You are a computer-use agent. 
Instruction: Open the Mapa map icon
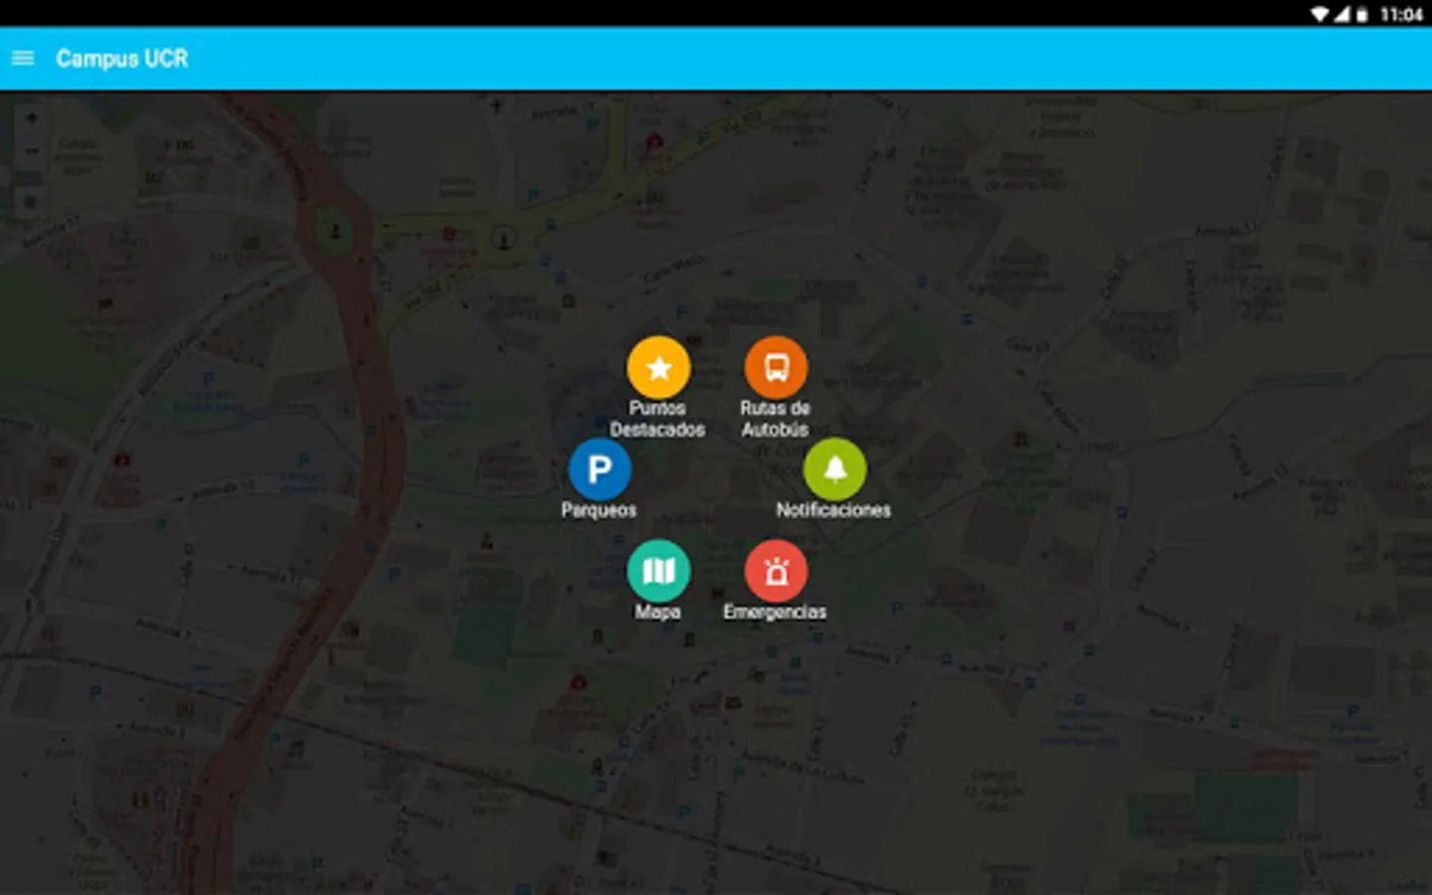point(658,571)
